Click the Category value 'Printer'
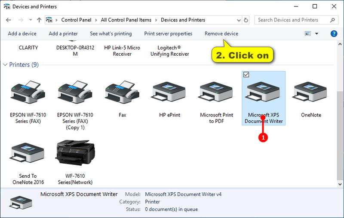Image resolution: width=344 pixels, height=218 pixels. 152,202
